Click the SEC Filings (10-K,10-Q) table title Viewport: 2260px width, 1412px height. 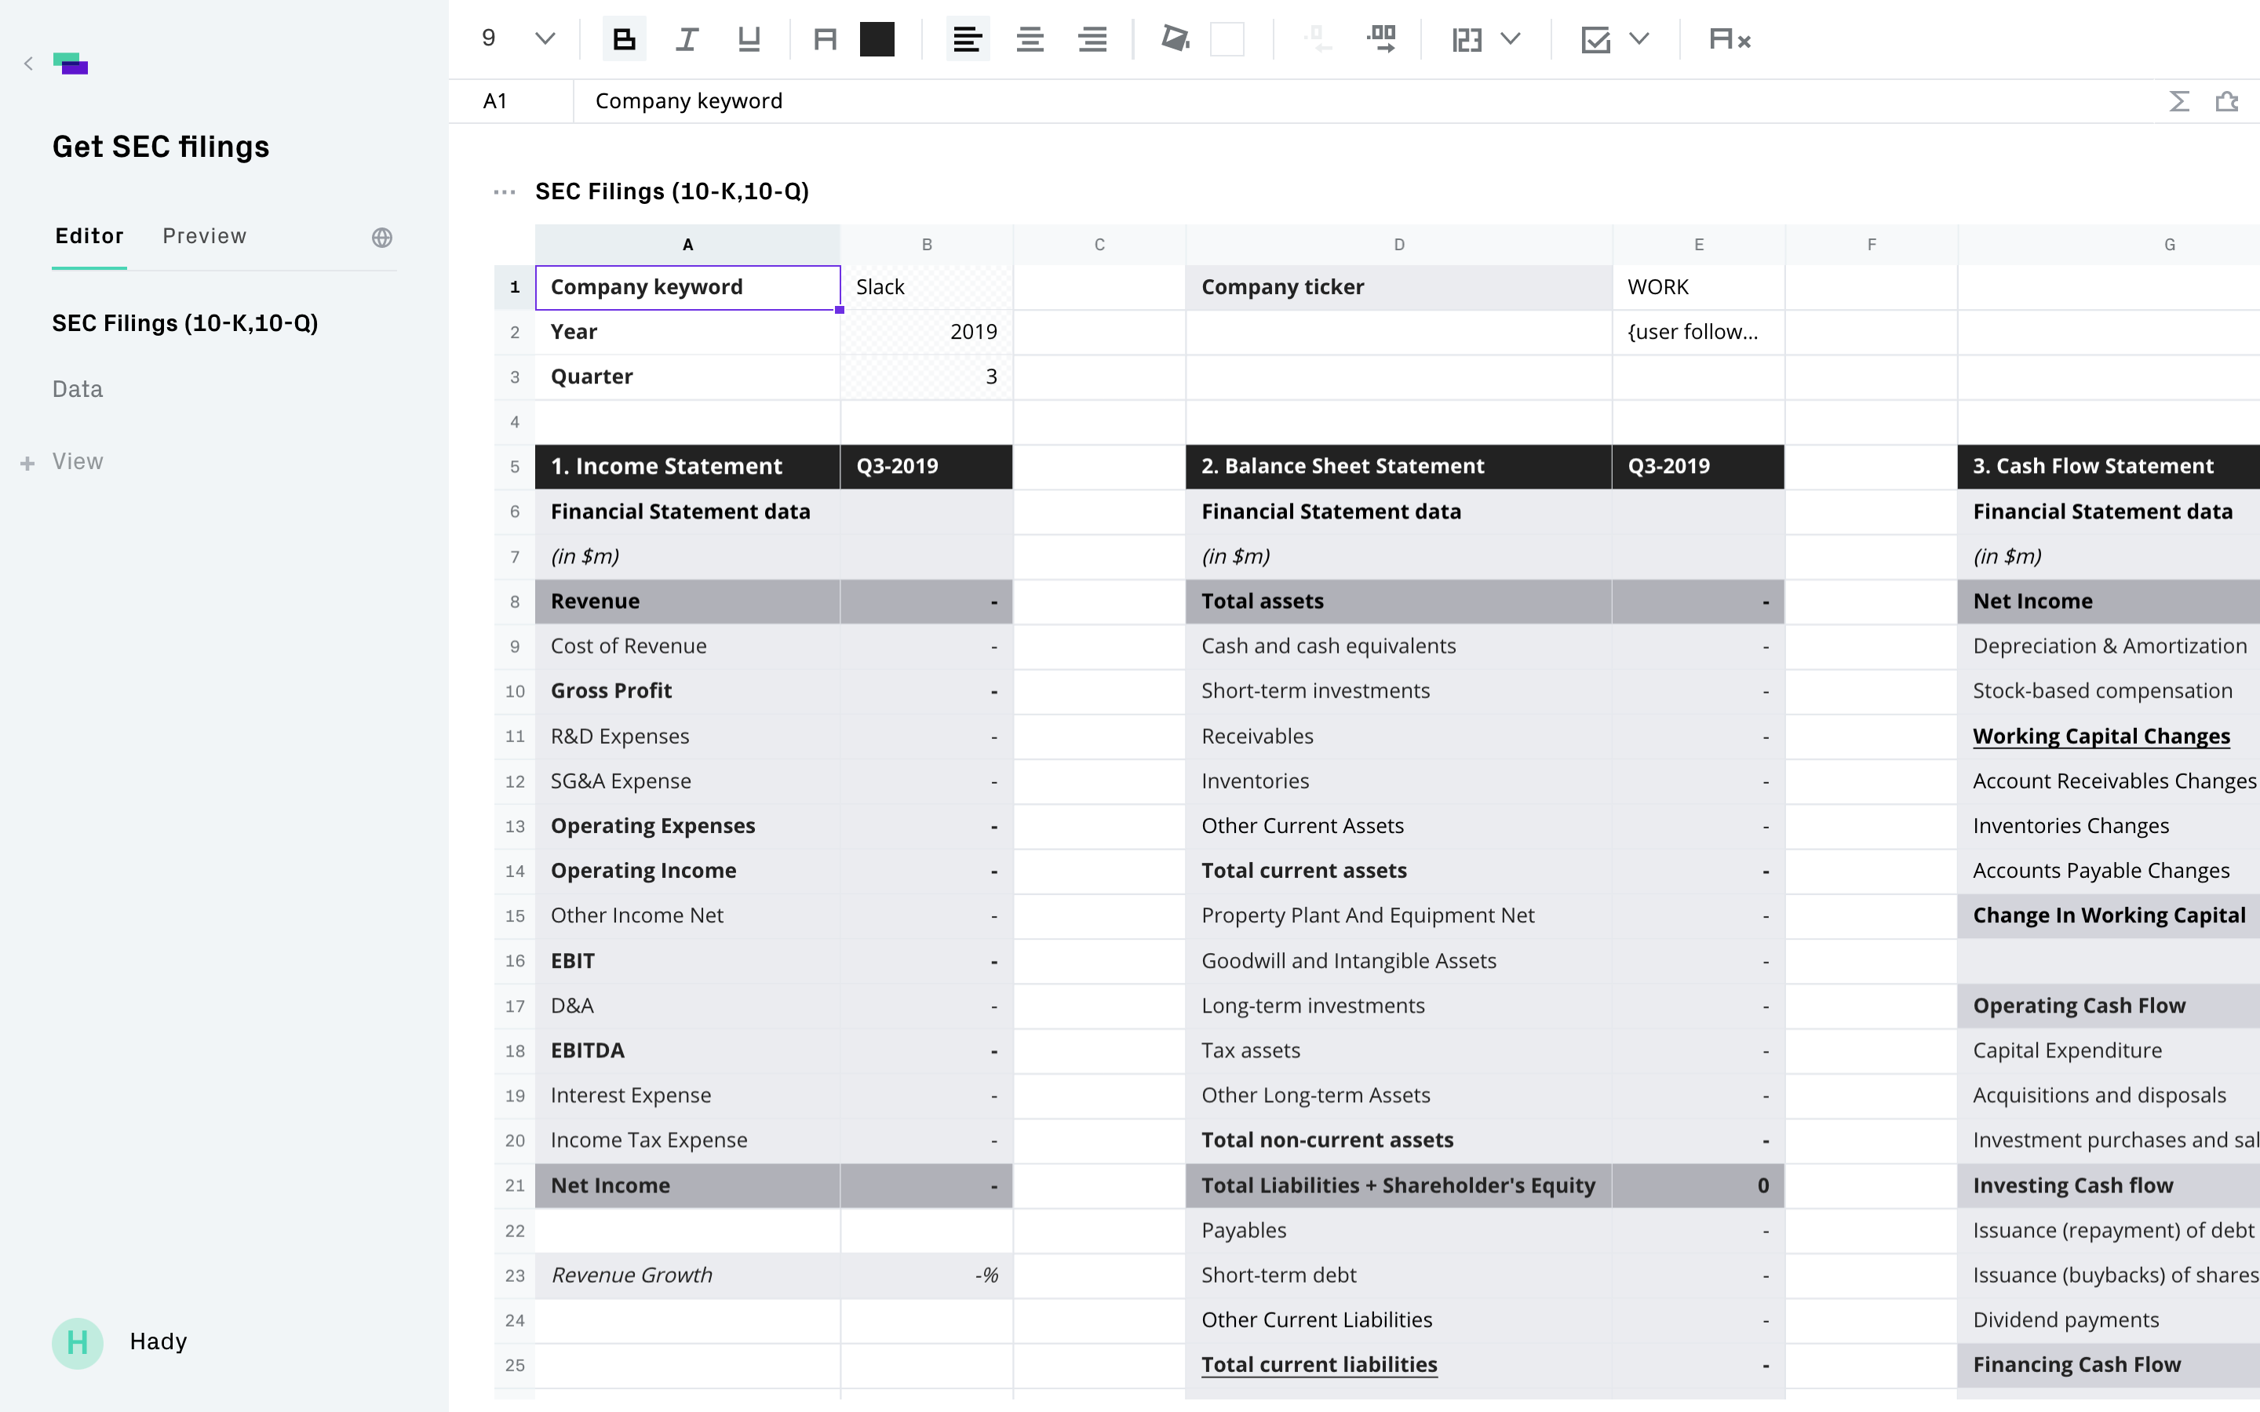(672, 191)
